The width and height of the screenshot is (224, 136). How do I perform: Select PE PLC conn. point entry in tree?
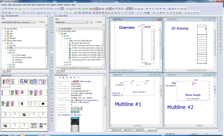pos(87,58)
